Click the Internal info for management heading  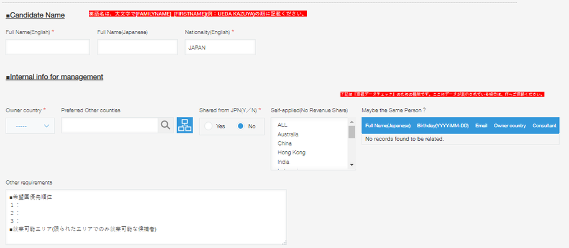[x=55, y=77]
